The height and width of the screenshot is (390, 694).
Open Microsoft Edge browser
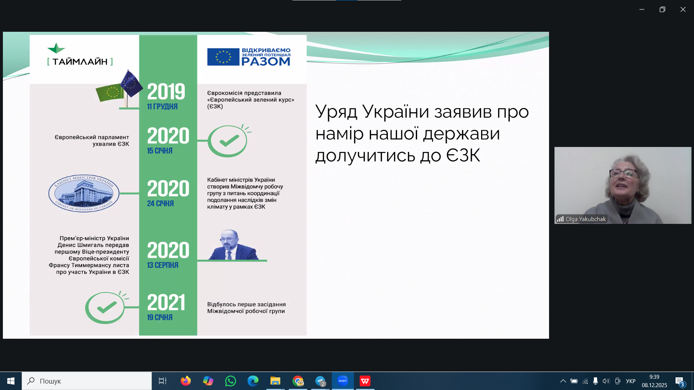click(x=253, y=381)
